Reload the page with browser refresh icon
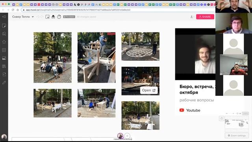 click(x=13, y=10)
